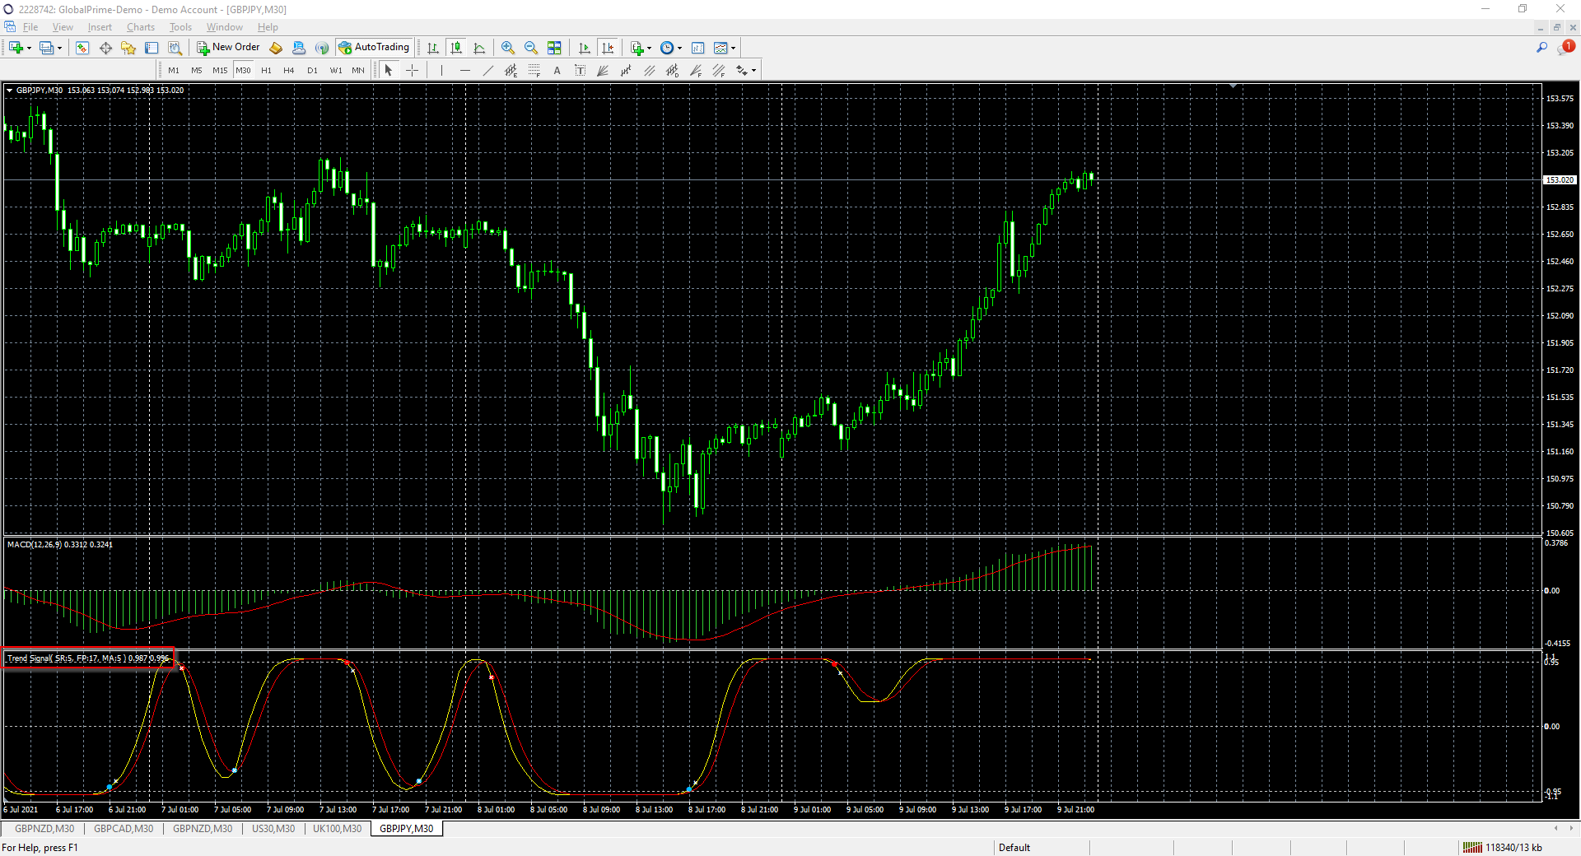Select the vertical line drawing tool

(441, 71)
